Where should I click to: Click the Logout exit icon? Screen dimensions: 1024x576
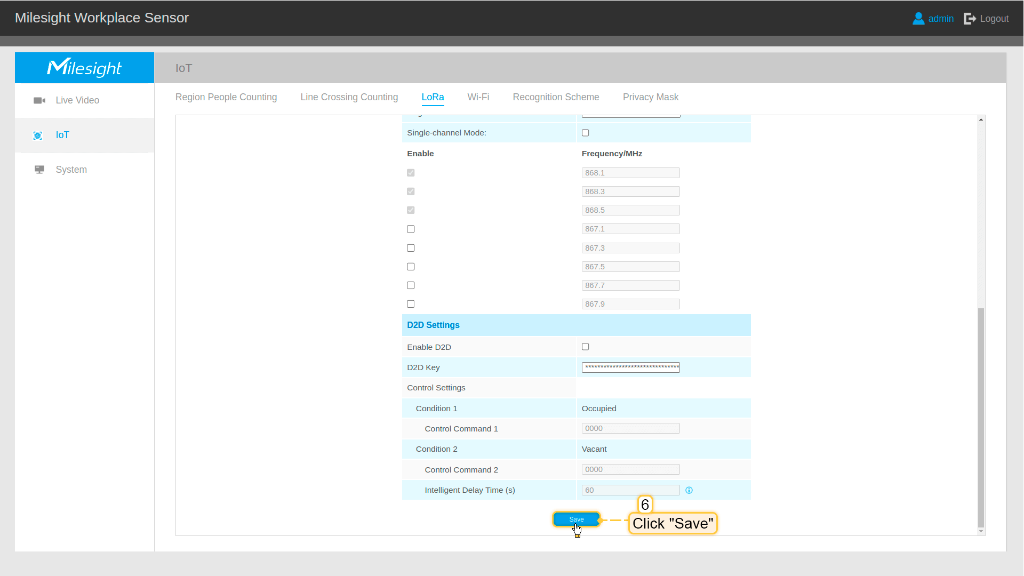970,19
